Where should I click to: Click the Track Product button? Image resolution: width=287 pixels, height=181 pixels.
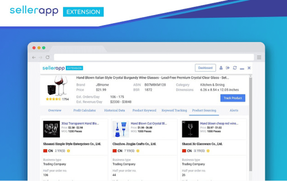(x=233, y=98)
